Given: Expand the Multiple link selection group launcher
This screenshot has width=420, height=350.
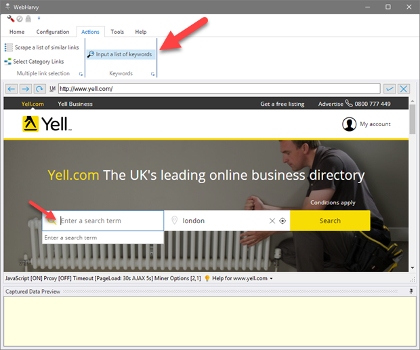Looking at the screenshot, I should coord(81,73).
